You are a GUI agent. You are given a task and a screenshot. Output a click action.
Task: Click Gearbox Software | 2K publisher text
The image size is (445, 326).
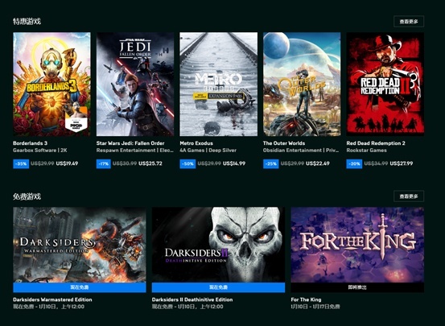pos(40,151)
